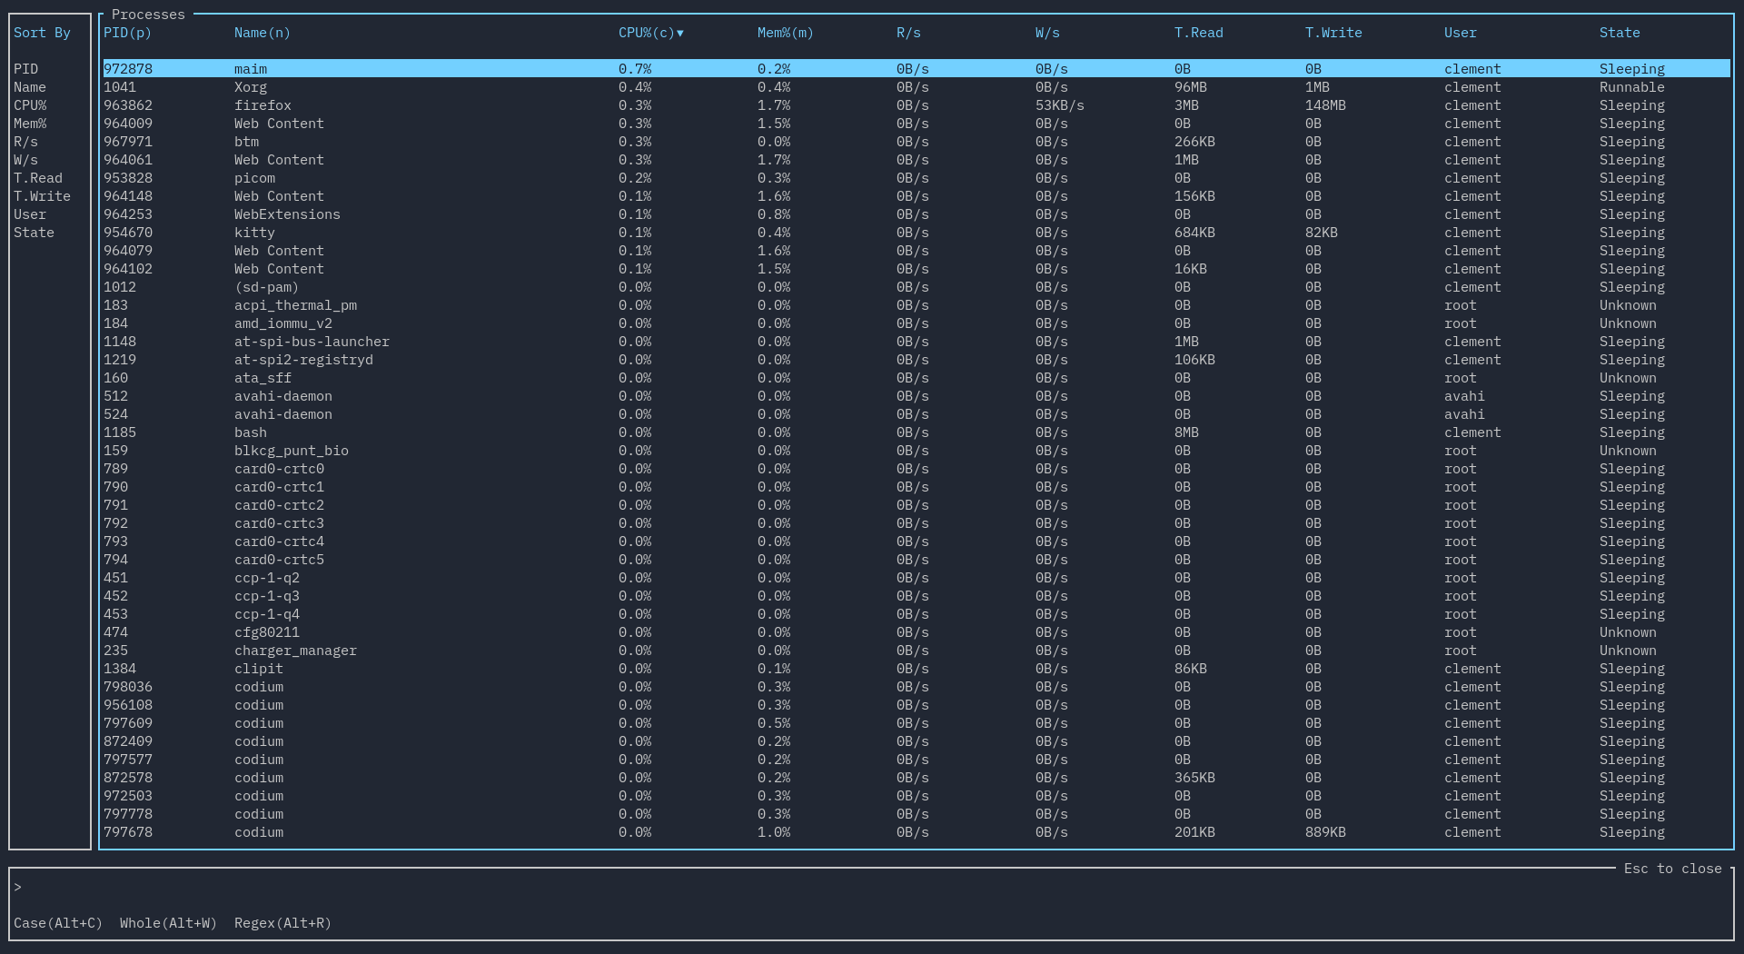
Task: Open sorting on the Mem%(m) header
Action: [x=785, y=33]
